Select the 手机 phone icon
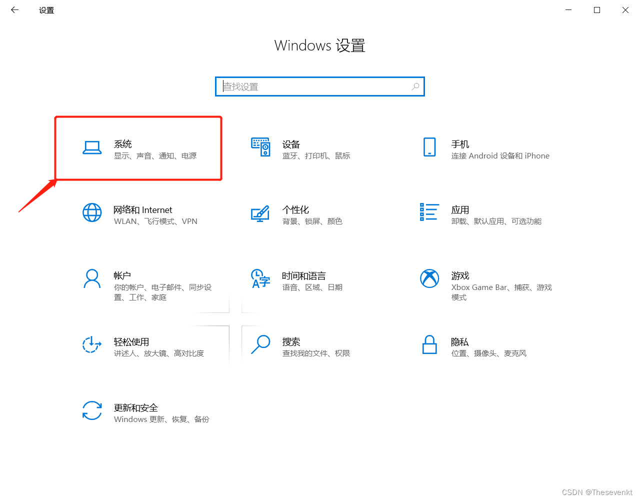Viewport: 640px width, 500px height. click(429, 147)
